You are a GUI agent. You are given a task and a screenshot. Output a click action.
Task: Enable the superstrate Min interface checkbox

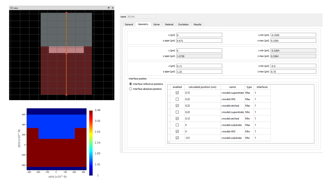177,112
